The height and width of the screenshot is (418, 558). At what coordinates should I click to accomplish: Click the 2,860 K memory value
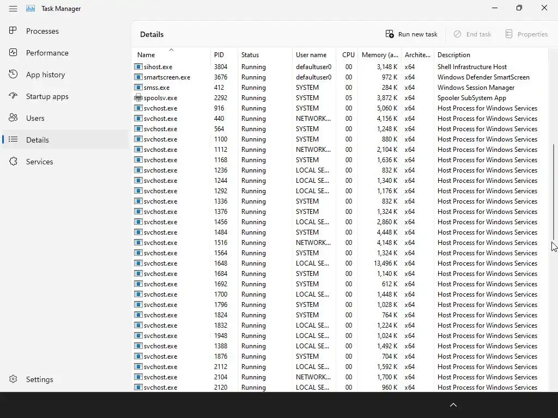387,222
